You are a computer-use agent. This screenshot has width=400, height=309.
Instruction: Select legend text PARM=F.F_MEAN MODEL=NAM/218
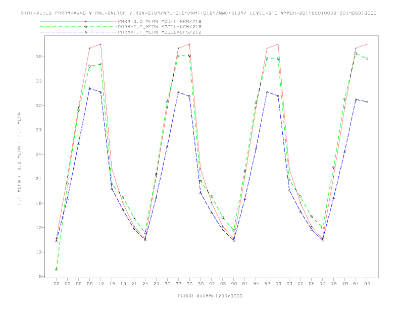pos(160,27)
